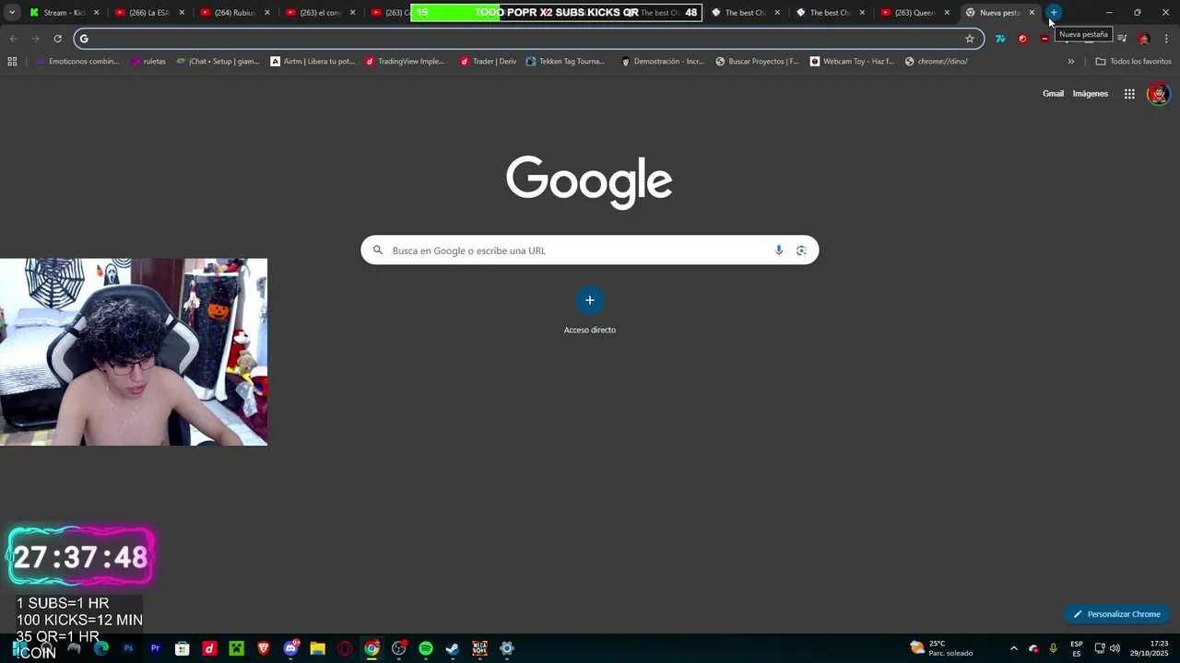
Task: Select the Nueva pestaña tab
Action: click(999, 13)
